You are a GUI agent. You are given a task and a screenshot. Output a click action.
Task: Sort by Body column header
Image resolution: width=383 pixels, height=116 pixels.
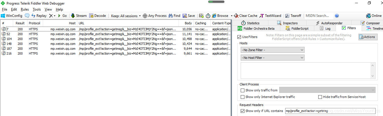click(186, 23)
